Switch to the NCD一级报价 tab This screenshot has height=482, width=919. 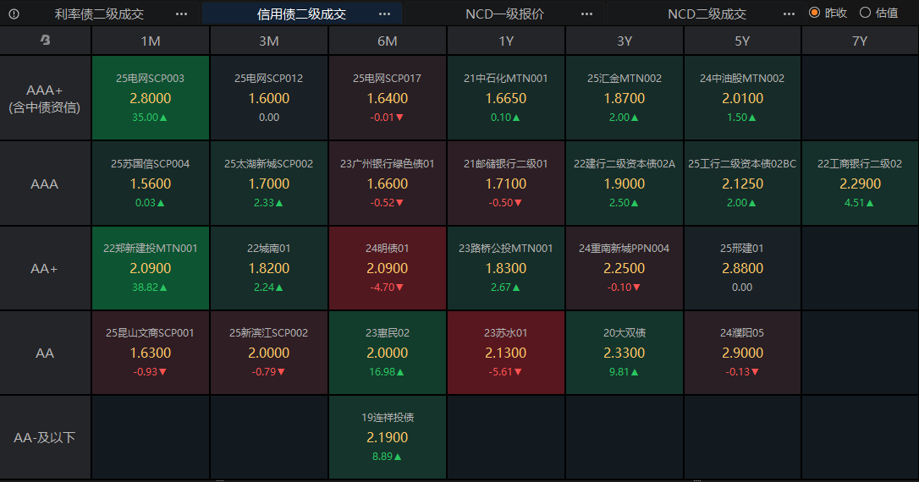(504, 14)
